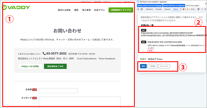Viewport: 207px width, 108px height.
Task: Click the キャンセル button
Action: 164,66
